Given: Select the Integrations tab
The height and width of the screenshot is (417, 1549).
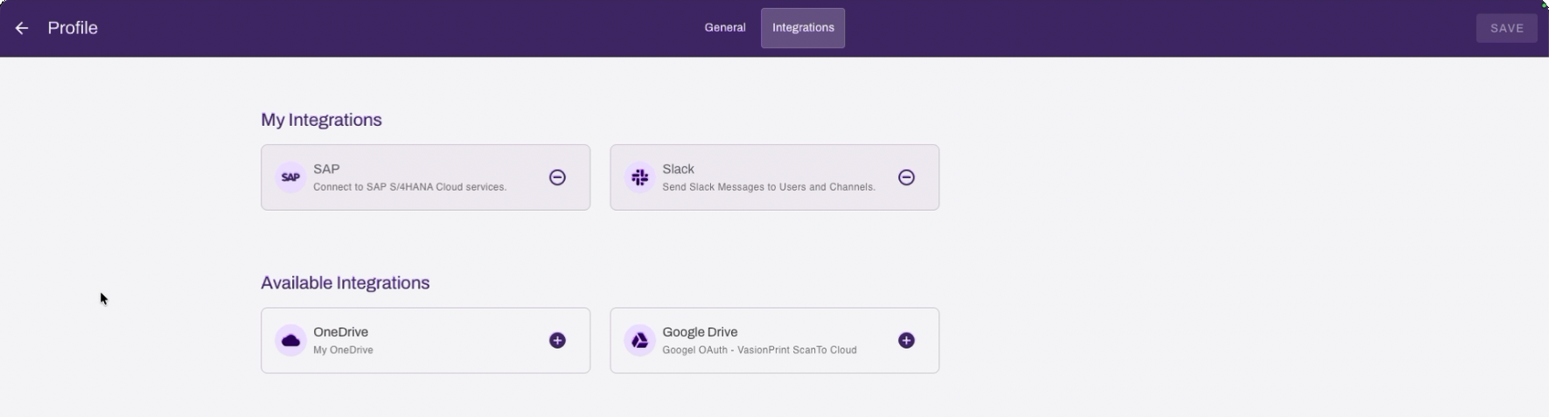Looking at the screenshot, I should [x=803, y=28].
